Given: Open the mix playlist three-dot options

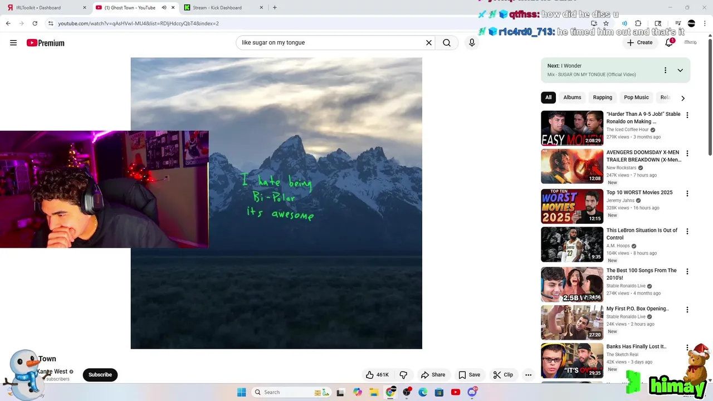Looking at the screenshot, I should [665, 70].
